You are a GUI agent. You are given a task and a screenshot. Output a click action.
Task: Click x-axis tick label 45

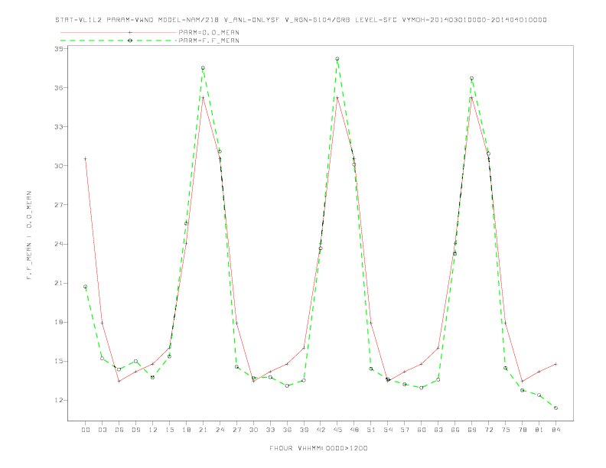point(337,430)
